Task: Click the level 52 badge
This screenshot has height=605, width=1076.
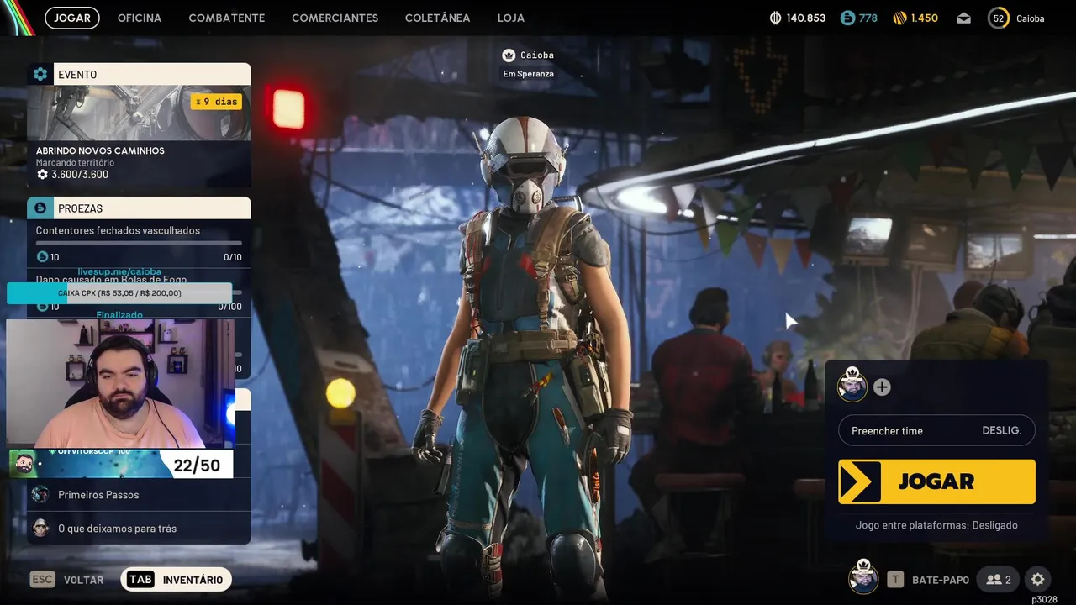Action: pos(999,18)
